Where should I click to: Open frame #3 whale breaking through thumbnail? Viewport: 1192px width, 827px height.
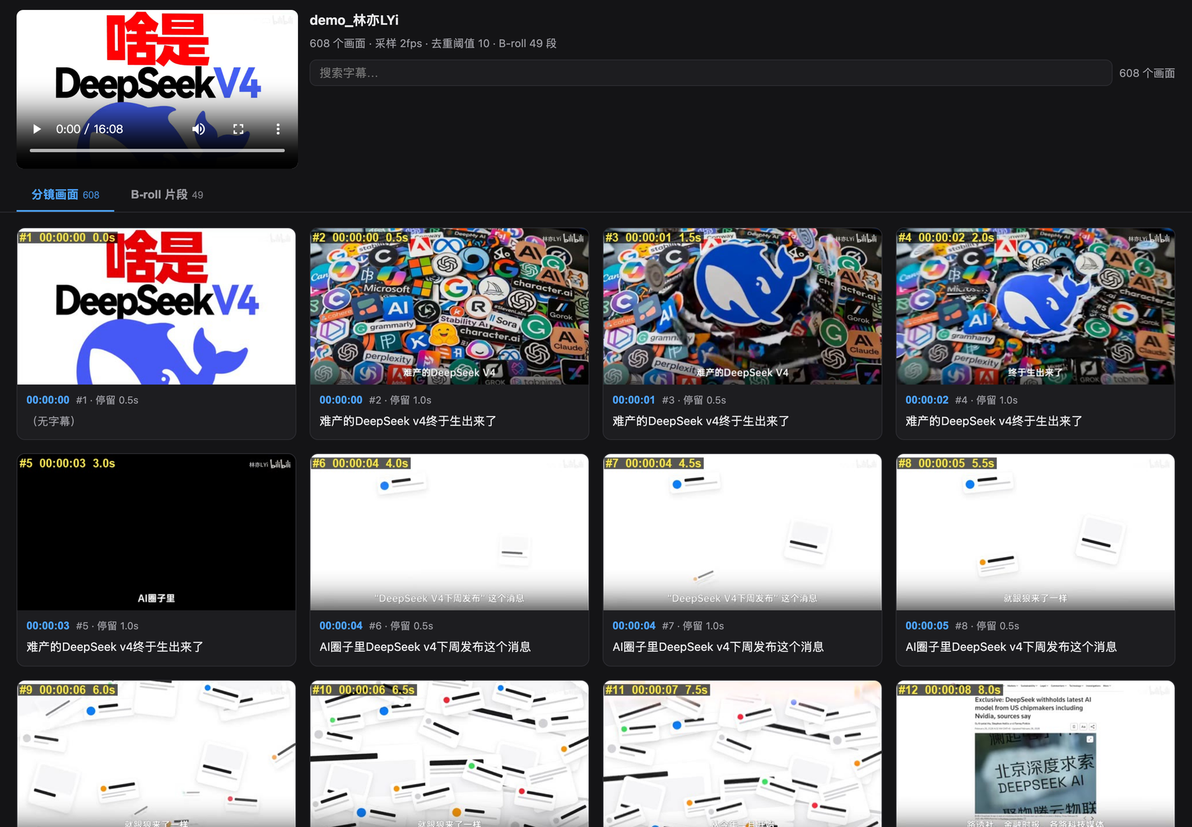point(742,306)
